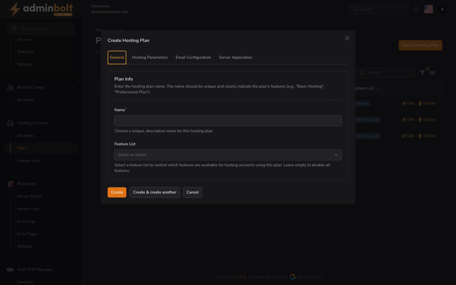Open Error Pages in the sidebar
This screenshot has width=456, height=285.
(x=27, y=234)
